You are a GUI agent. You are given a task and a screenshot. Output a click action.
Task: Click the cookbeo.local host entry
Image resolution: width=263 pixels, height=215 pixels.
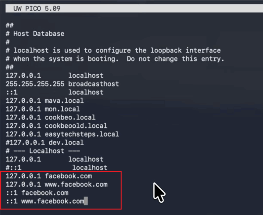click(x=50, y=118)
